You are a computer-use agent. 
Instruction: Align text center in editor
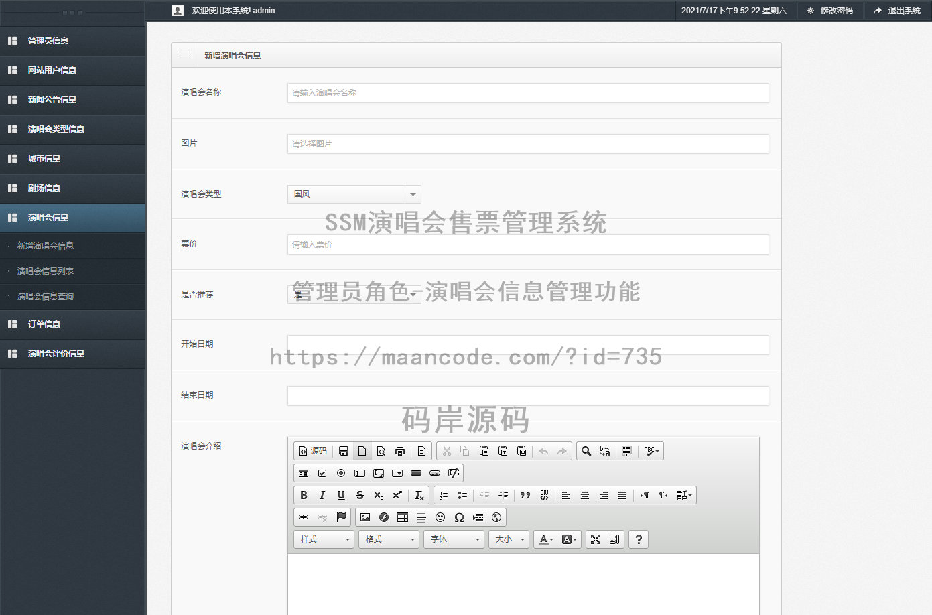click(585, 495)
